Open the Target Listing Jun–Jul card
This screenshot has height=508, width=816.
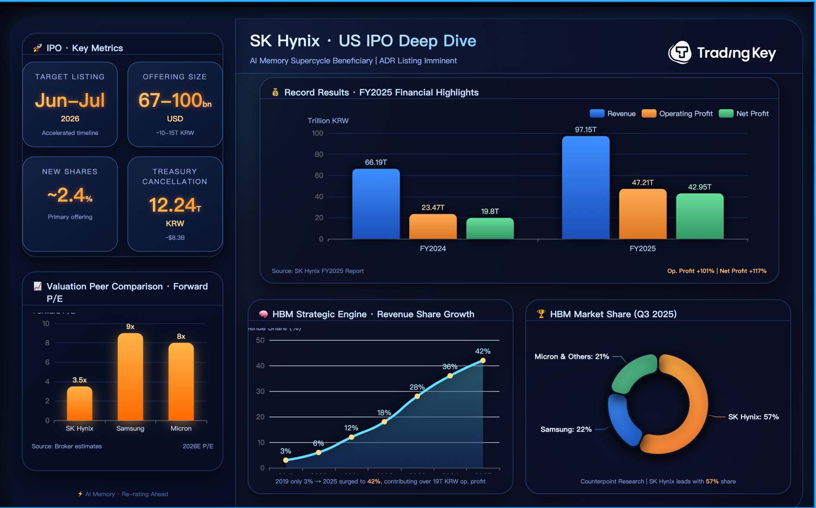click(x=70, y=105)
